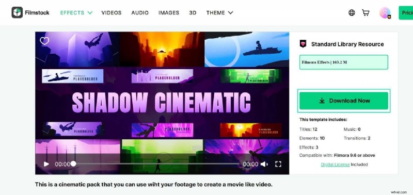This screenshot has height=195, width=413.
Task: Go to the 3D section
Action: tap(193, 12)
